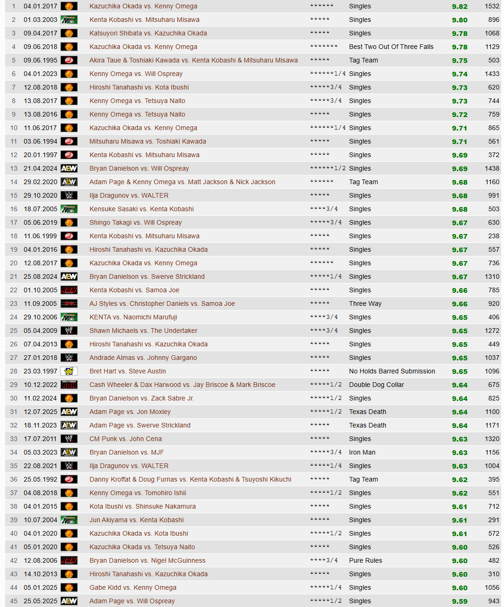Click vote count 1438
Image resolution: width=504 pixels, height=607 pixels.
coord(492,169)
